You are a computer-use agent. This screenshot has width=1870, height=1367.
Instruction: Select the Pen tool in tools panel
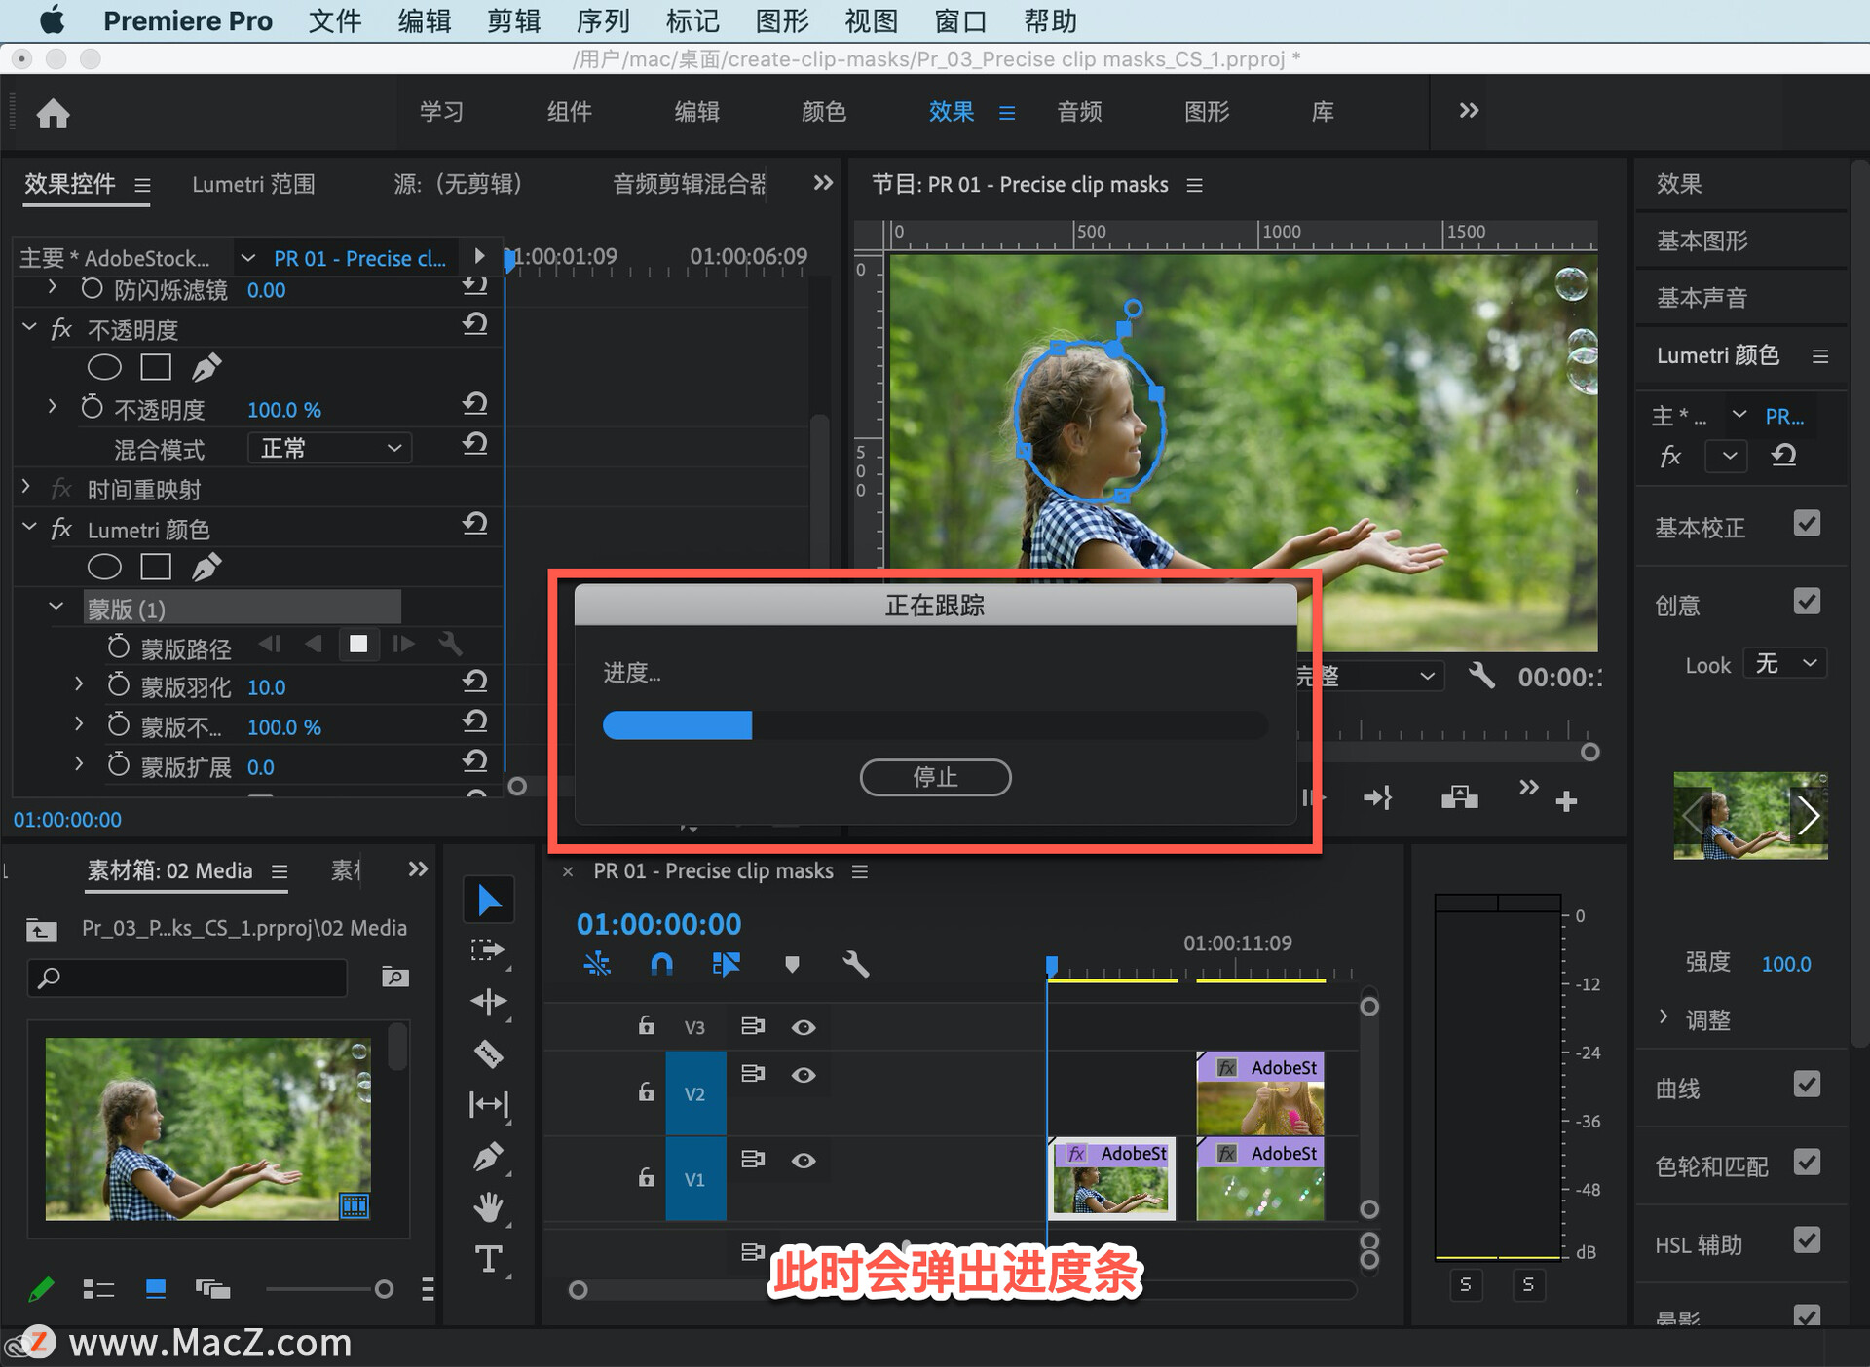[x=489, y=1157]
